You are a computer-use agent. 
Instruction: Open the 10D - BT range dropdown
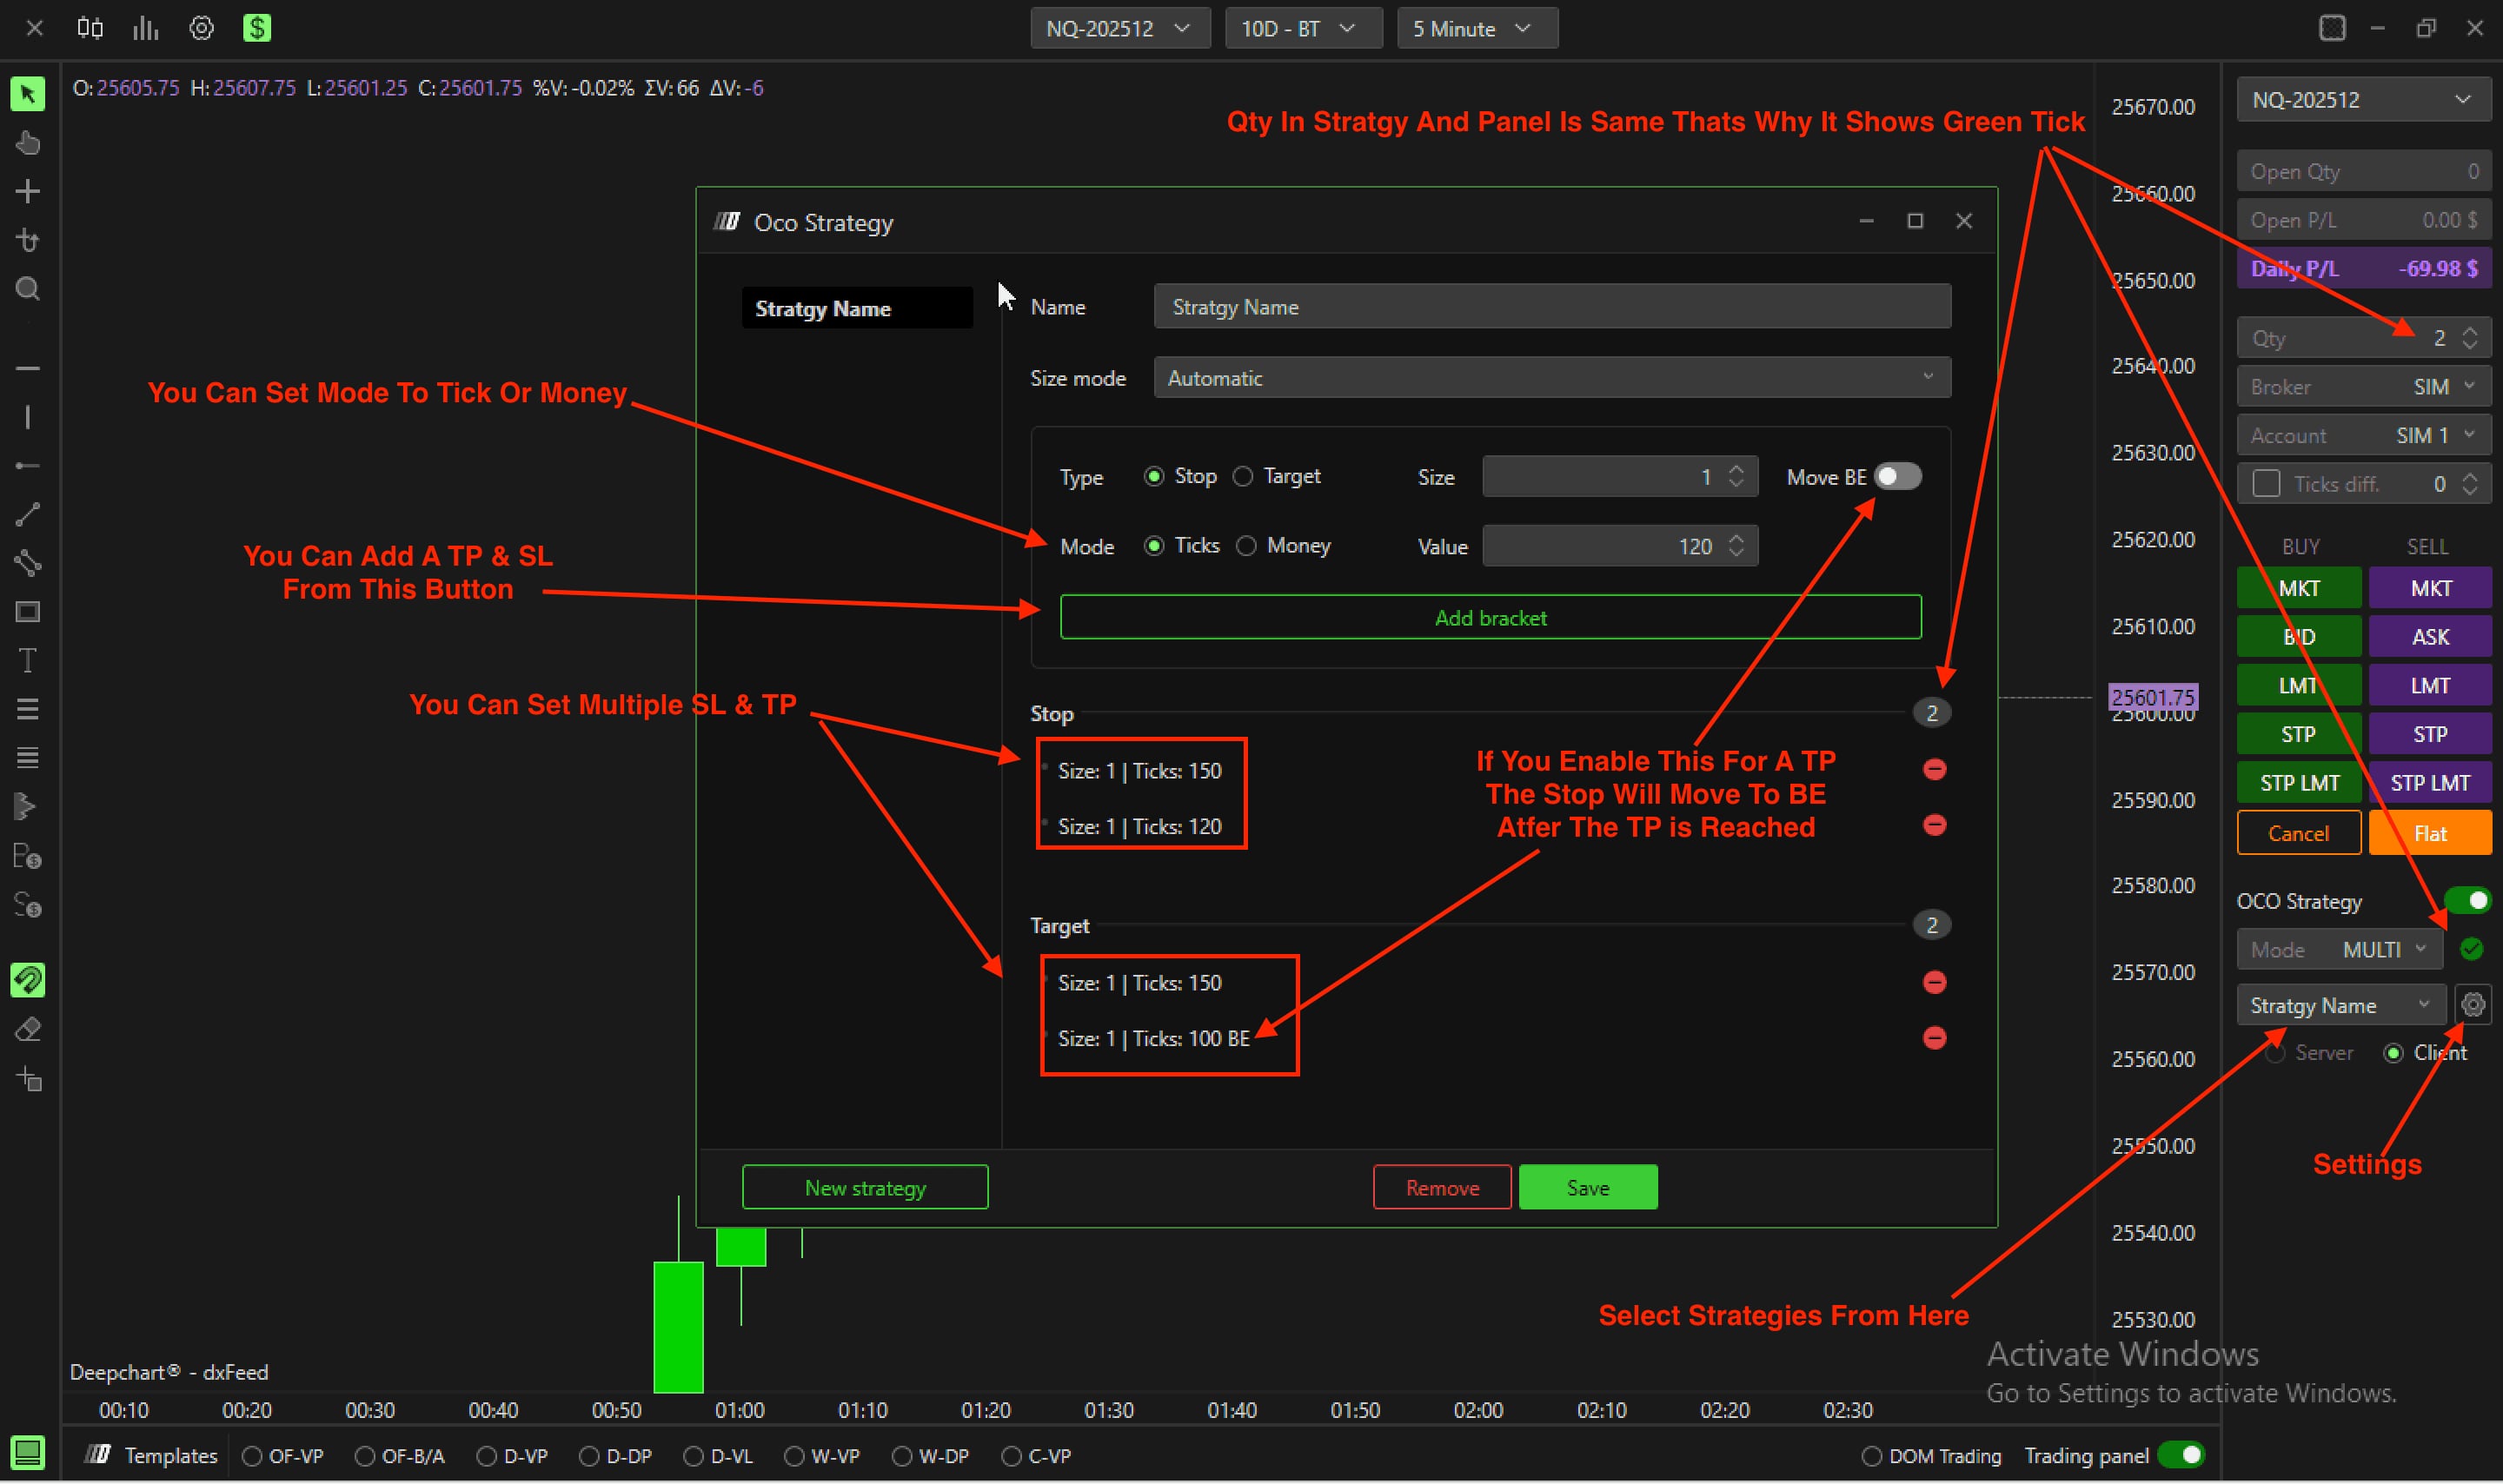pyautogui.click(x=1302, y=28)
